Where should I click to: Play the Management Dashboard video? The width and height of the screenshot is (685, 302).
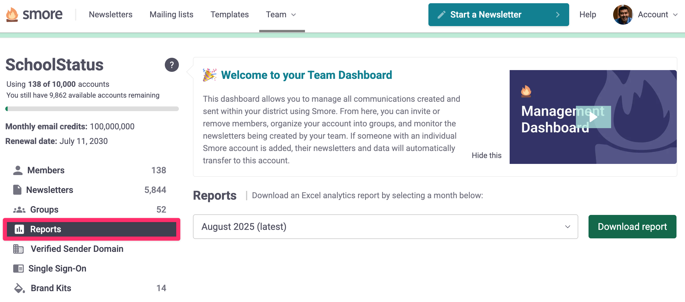click(x=593, y=117)
